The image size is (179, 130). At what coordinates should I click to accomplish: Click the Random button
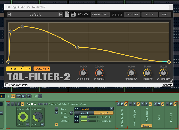click(x=167, y=85)
